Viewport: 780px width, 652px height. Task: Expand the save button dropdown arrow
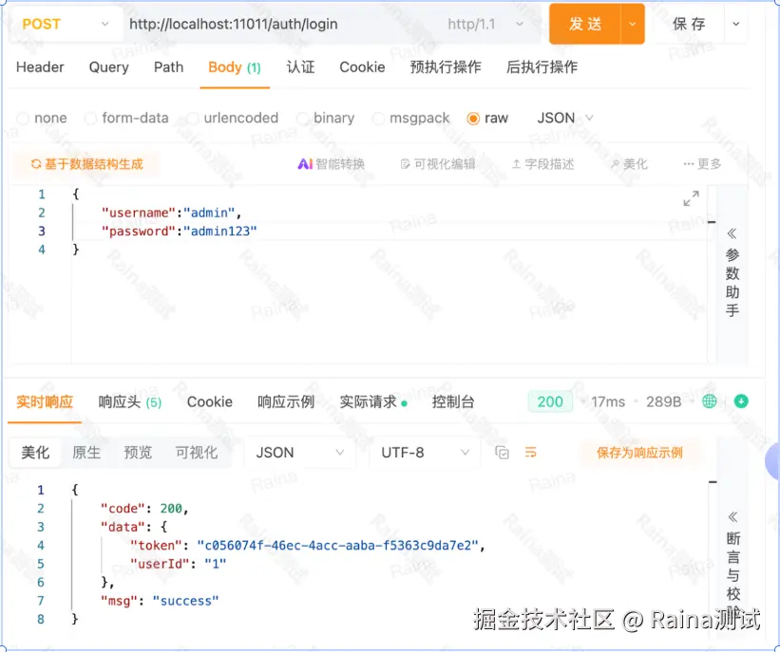coord(735,24)
